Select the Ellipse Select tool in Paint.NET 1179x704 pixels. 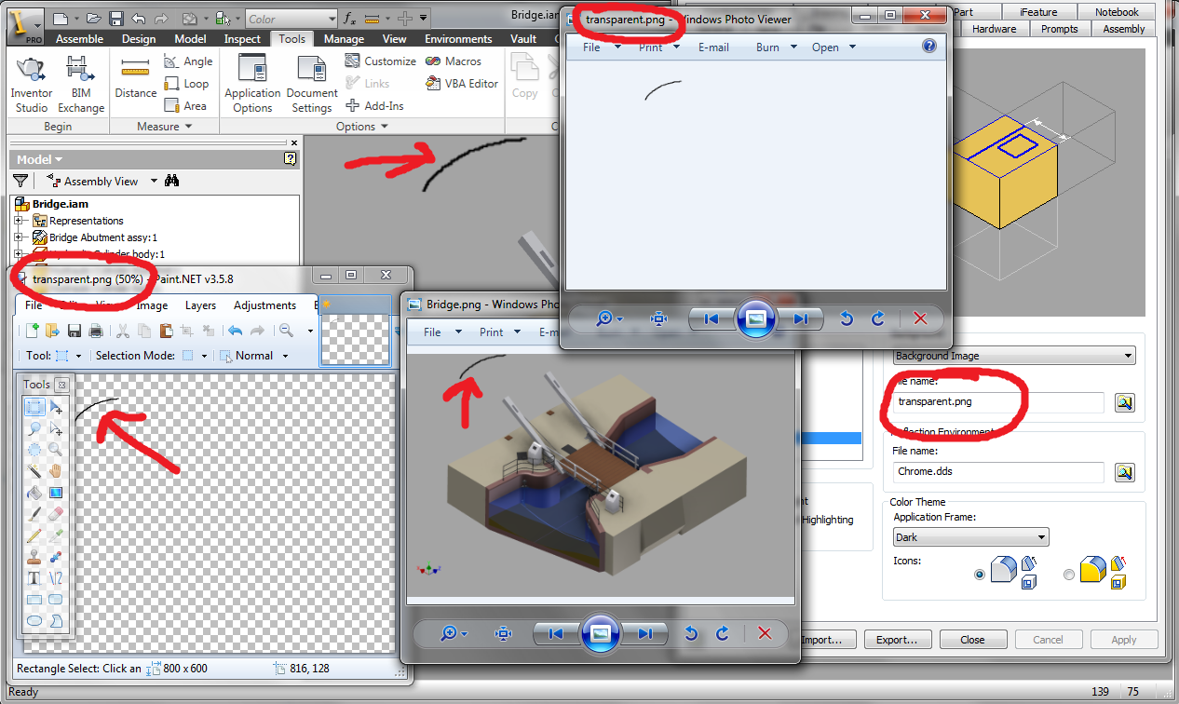click(34, 450)
